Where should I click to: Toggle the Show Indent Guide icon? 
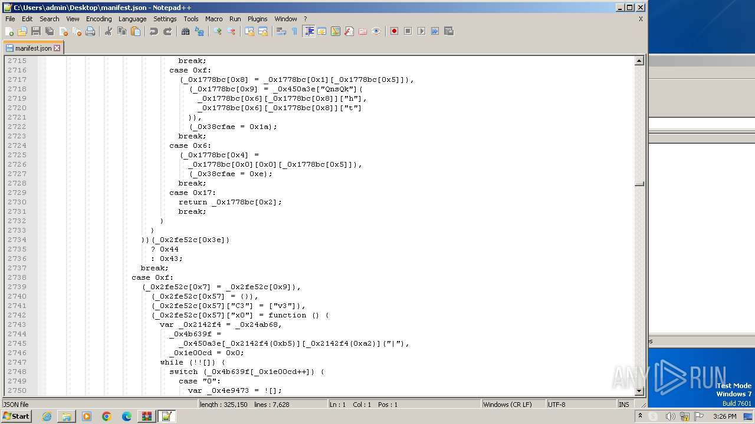[308, 31]
